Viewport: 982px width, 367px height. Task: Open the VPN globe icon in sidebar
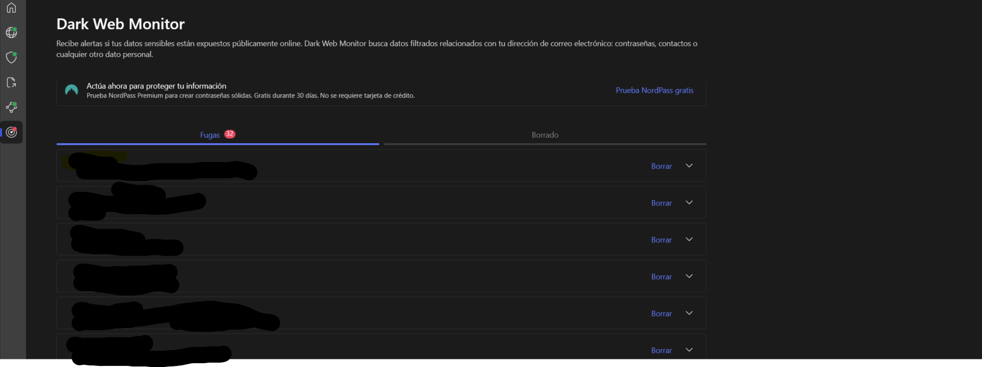pos(11,33)
